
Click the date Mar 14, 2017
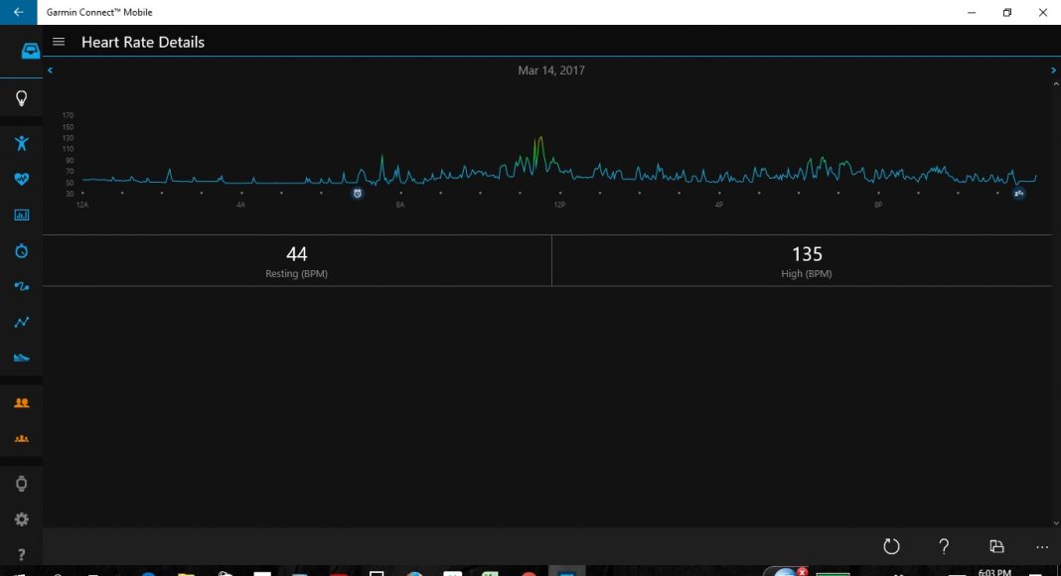click(x=551, y=71)
